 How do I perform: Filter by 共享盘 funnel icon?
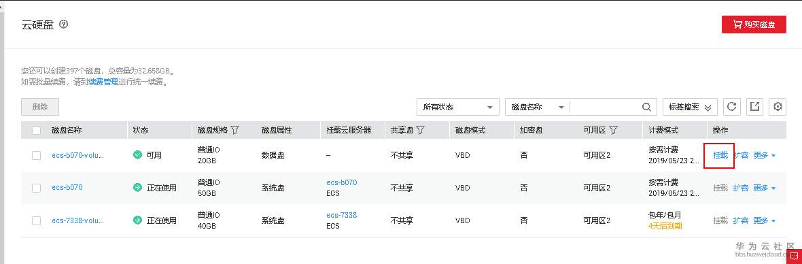tap(421, 131)
